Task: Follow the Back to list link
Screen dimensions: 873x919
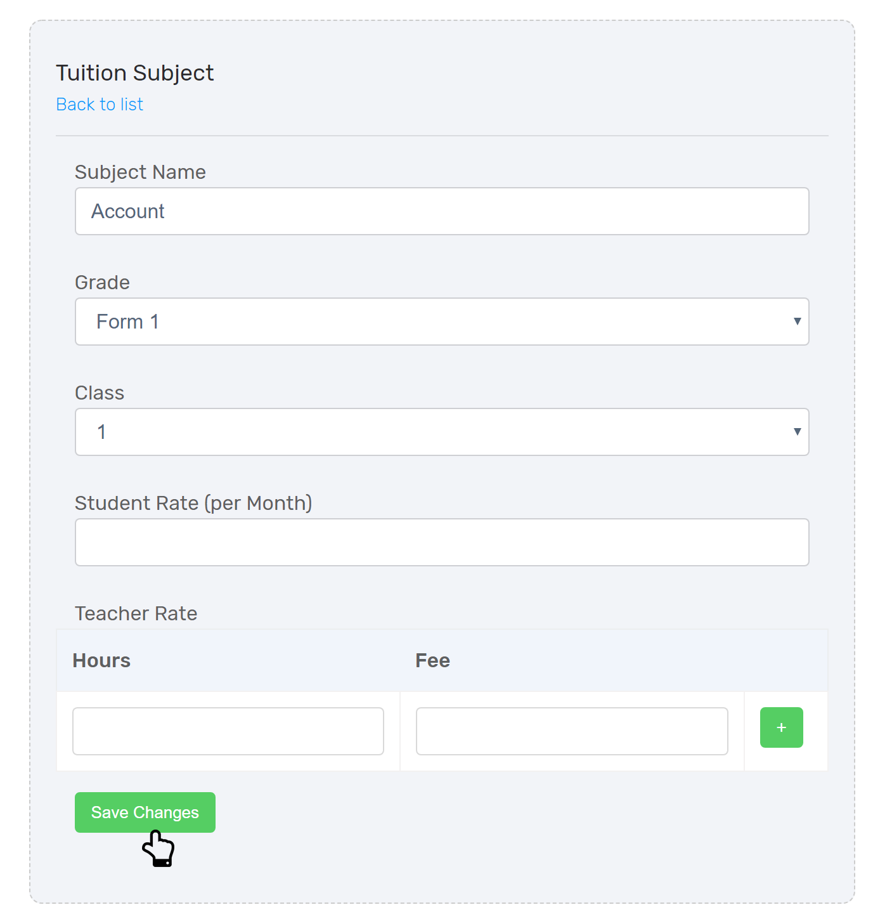Action: 100,104
